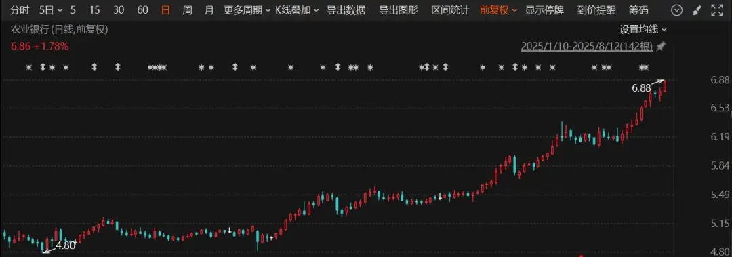Select the 60-minute K-line period
The width and height of the screenshot is (732, 257).
pos(142,9)
